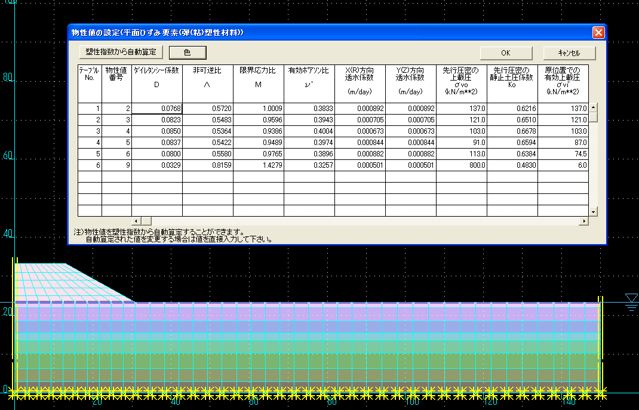Click the OK button

tap(505, 53)
